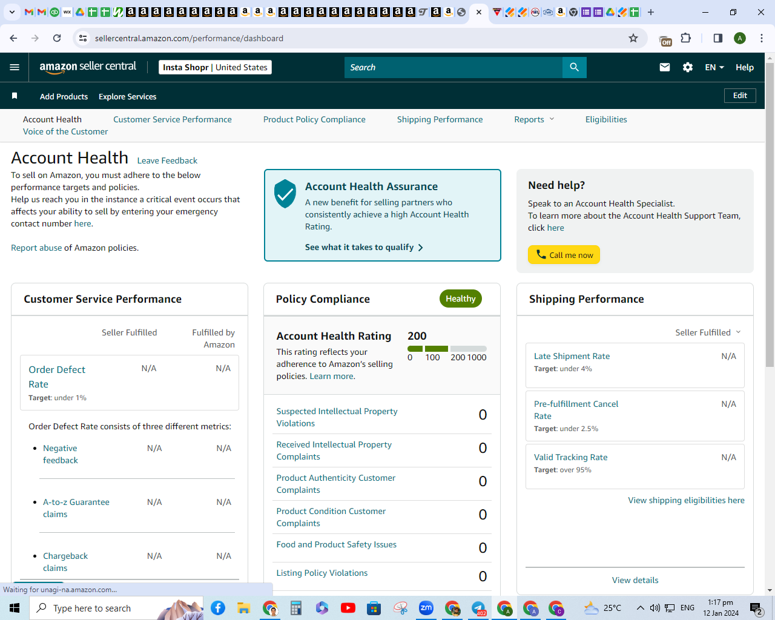This screenshot has height=620, width=775.
Task: Click Add Products in the top bar
Action: [64, 96]
